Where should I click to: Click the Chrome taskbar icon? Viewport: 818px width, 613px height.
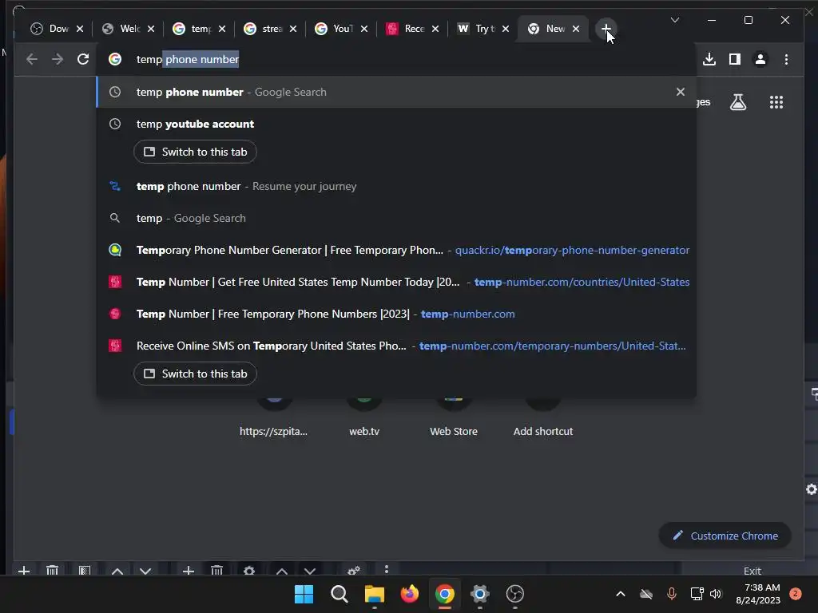point(444,594)
